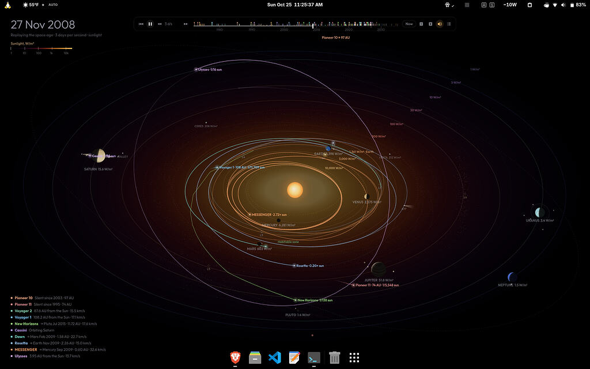The width and height of the screenshot is (590, 369).
Task: Select MESSENGER in the spacecraft list
Action: pos(58,349)
